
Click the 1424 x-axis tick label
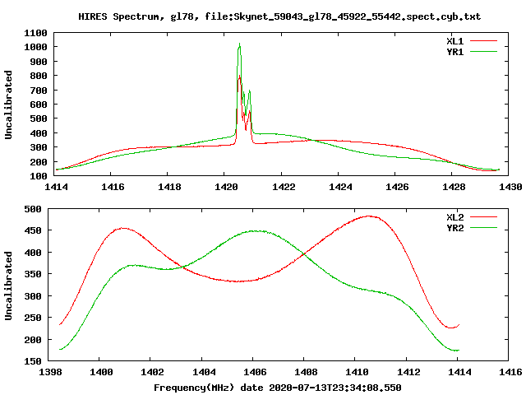[x=340, y=187]
